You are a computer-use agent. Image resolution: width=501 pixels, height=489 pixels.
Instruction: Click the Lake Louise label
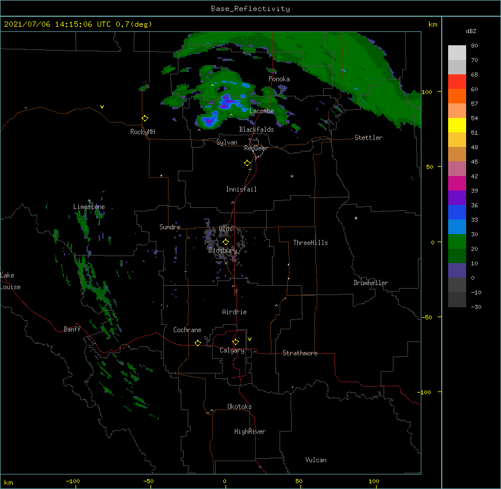click(10, 281)
